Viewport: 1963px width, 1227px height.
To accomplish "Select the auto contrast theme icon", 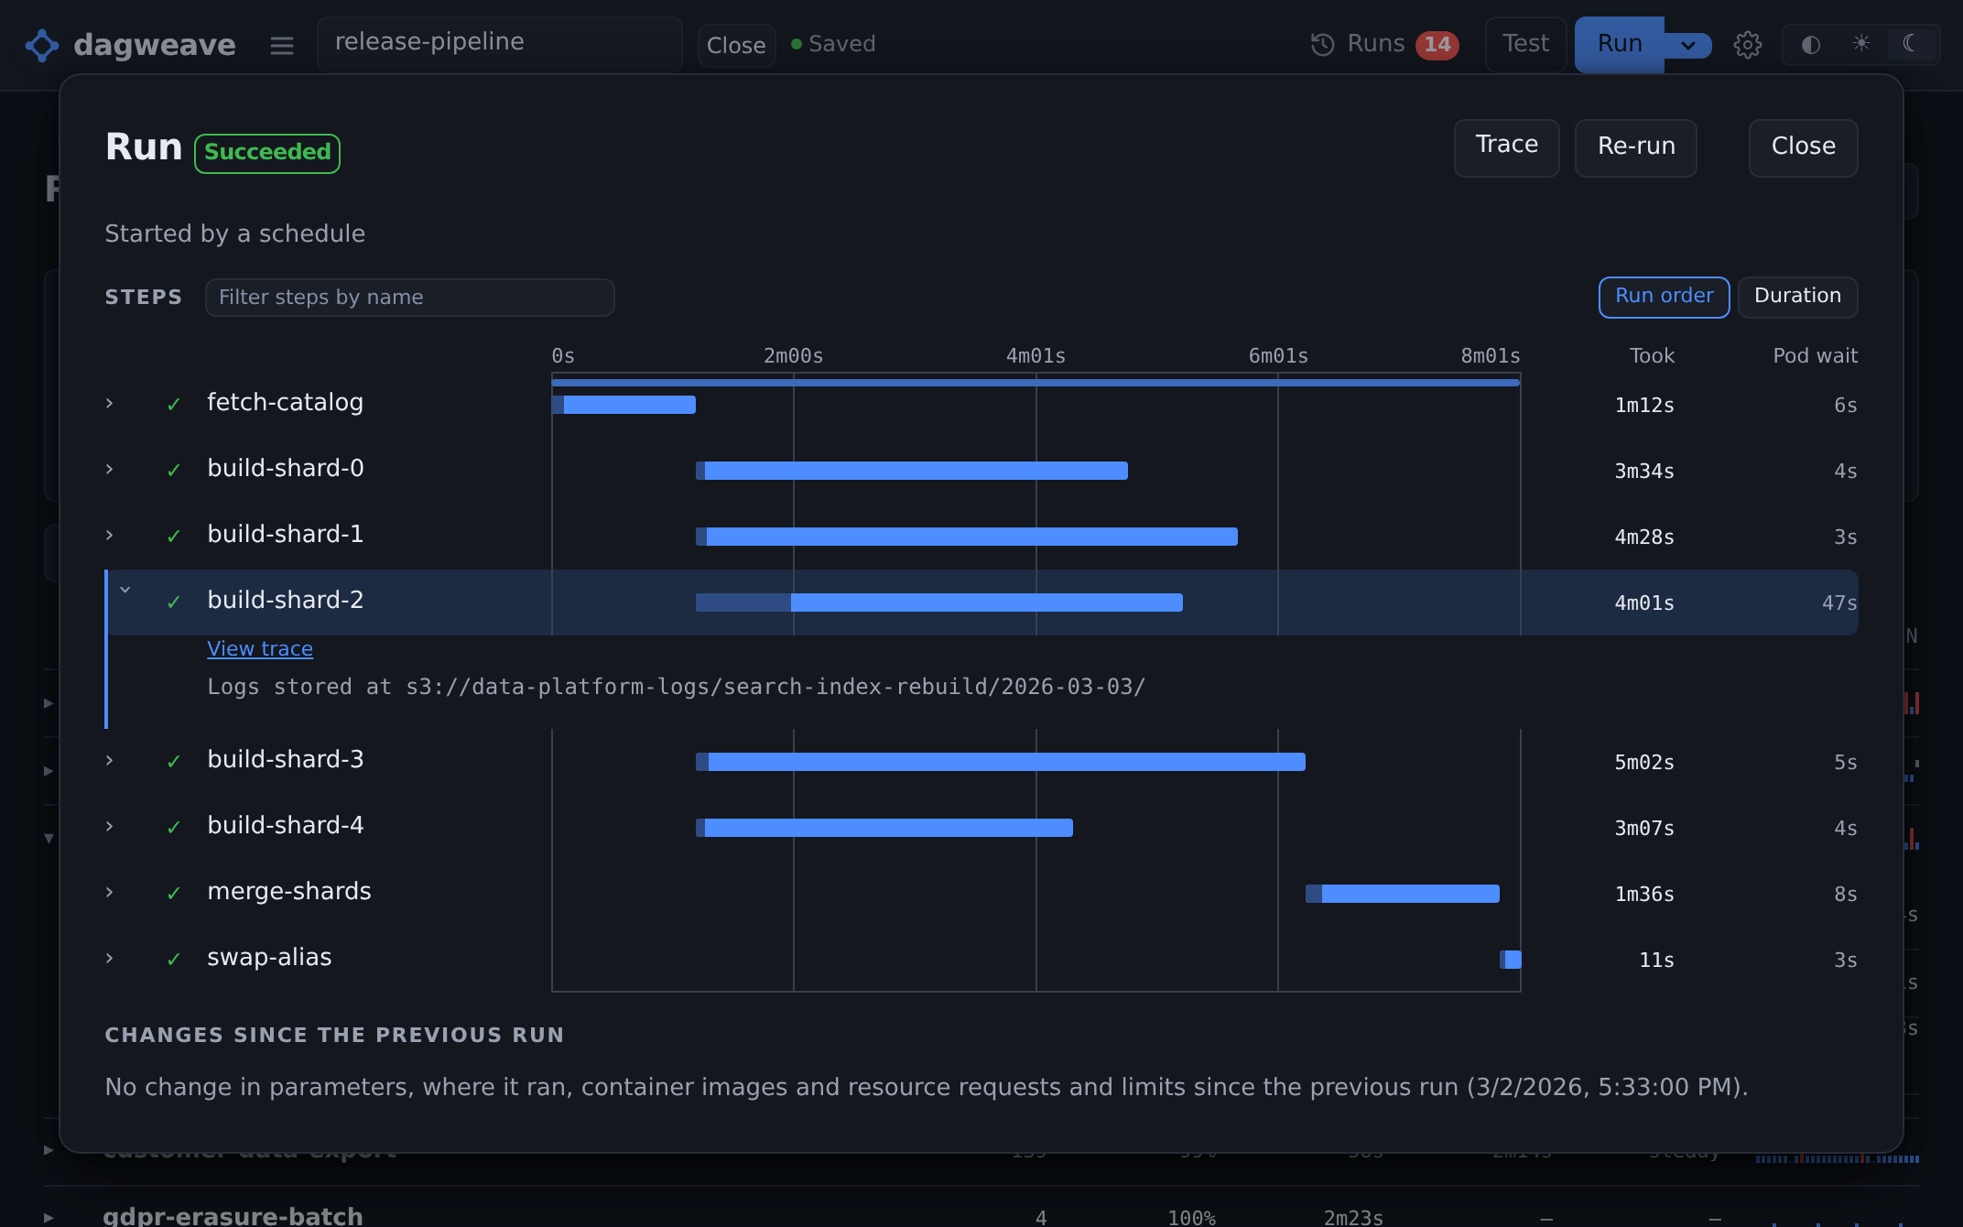I will click(1810, 44).
